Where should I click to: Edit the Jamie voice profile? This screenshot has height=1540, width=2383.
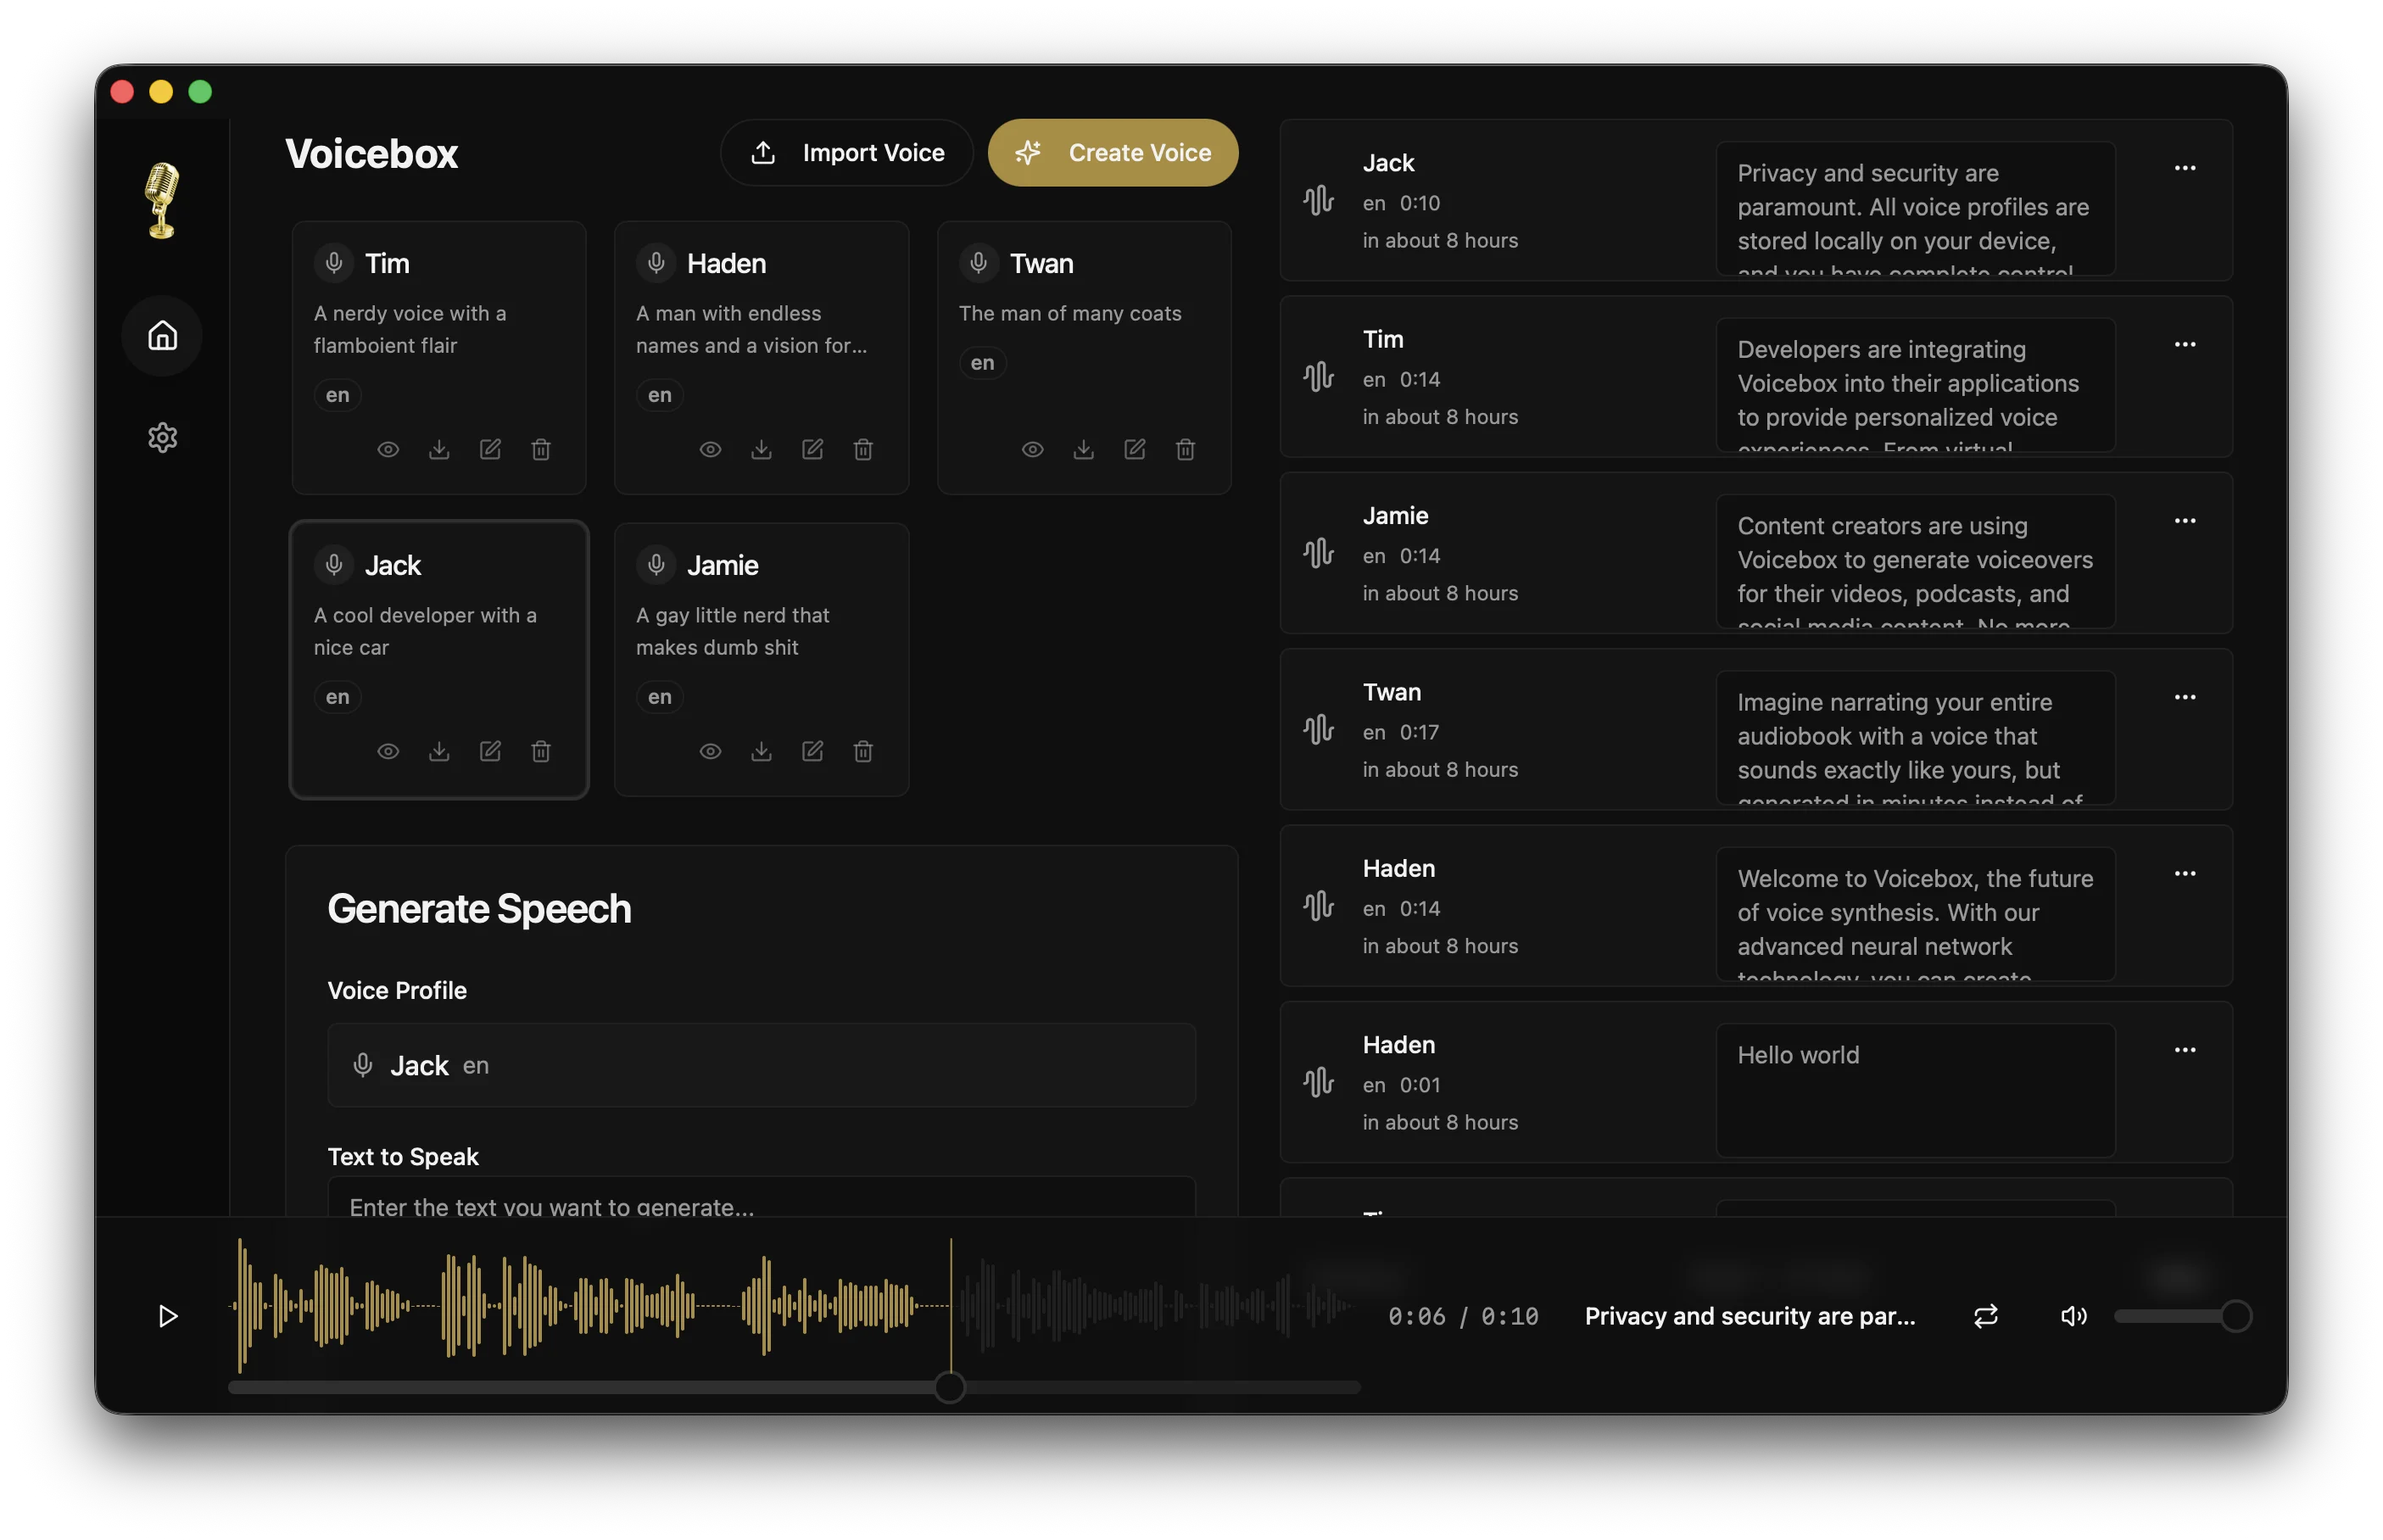pos(812,751)
